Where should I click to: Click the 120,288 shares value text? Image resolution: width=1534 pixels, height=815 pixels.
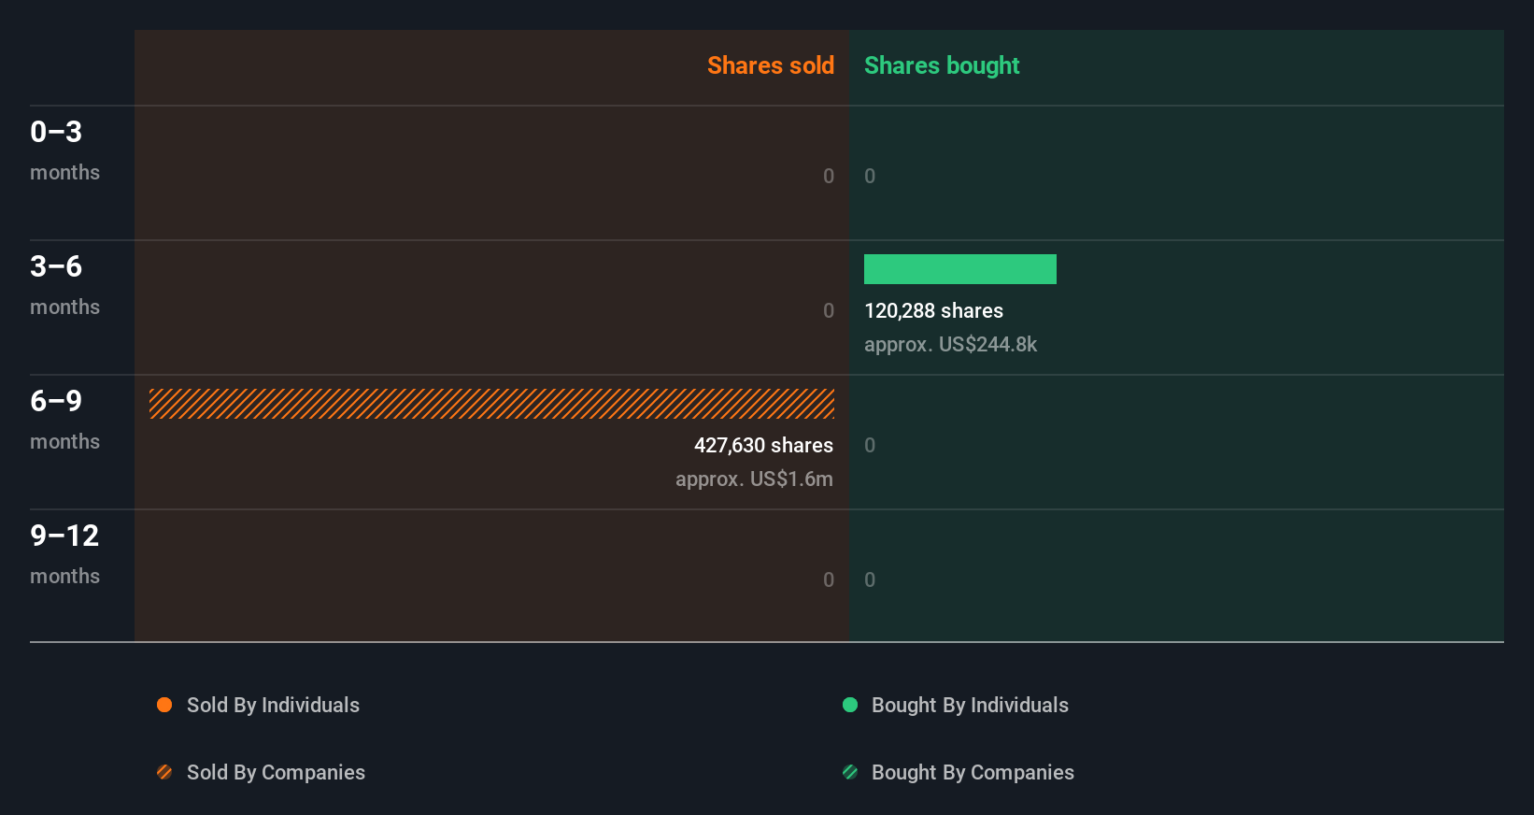tap(933, 311)
